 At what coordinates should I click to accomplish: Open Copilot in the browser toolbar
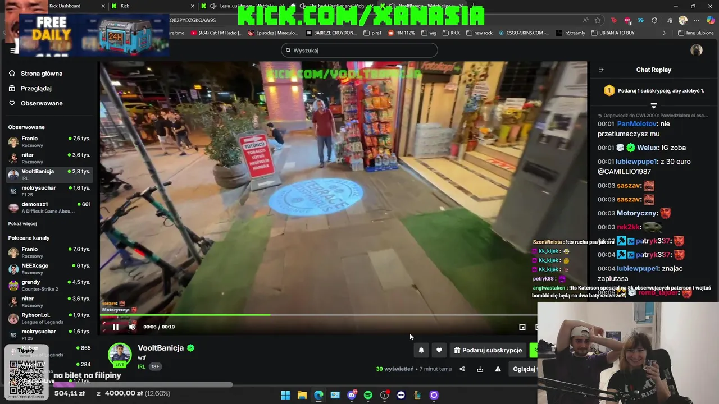tap(711, 20)
